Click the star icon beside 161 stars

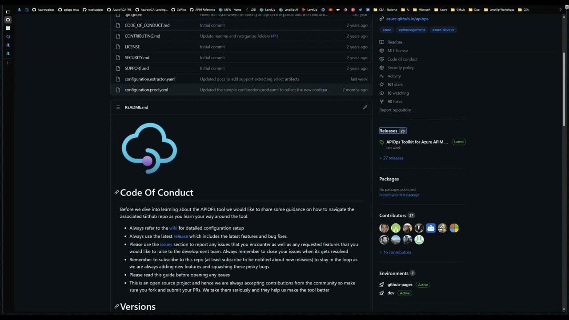pos(381,84)
